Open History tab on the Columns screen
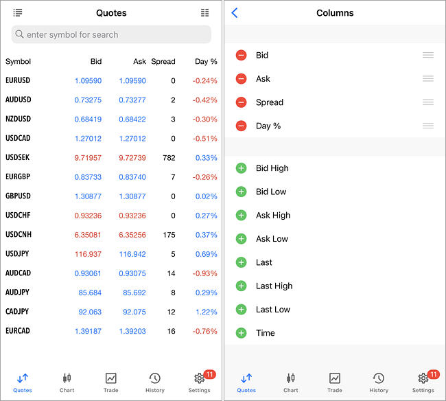Screen dimensions: 446x401 (379, 382)
